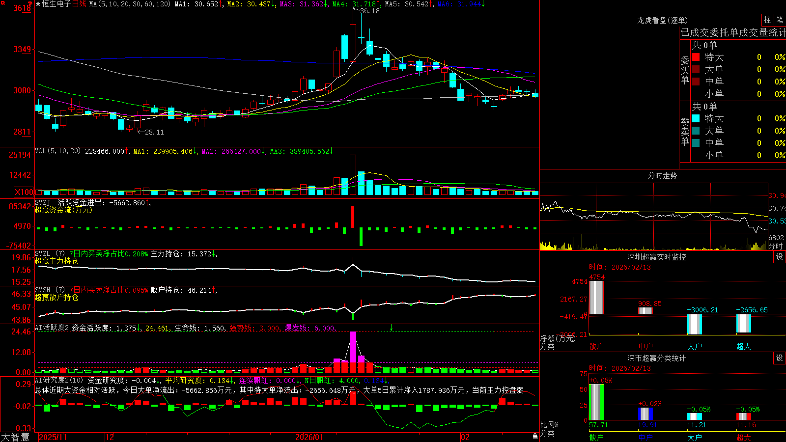
Task: Click the 02 month marker on timeline
Action: [x=465, y=437]
